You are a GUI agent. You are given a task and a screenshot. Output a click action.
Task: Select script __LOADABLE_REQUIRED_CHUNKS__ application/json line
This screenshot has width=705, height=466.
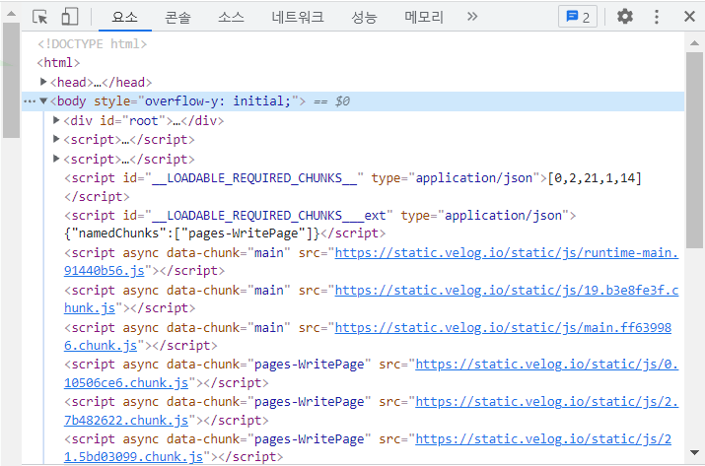click(353, 187)
